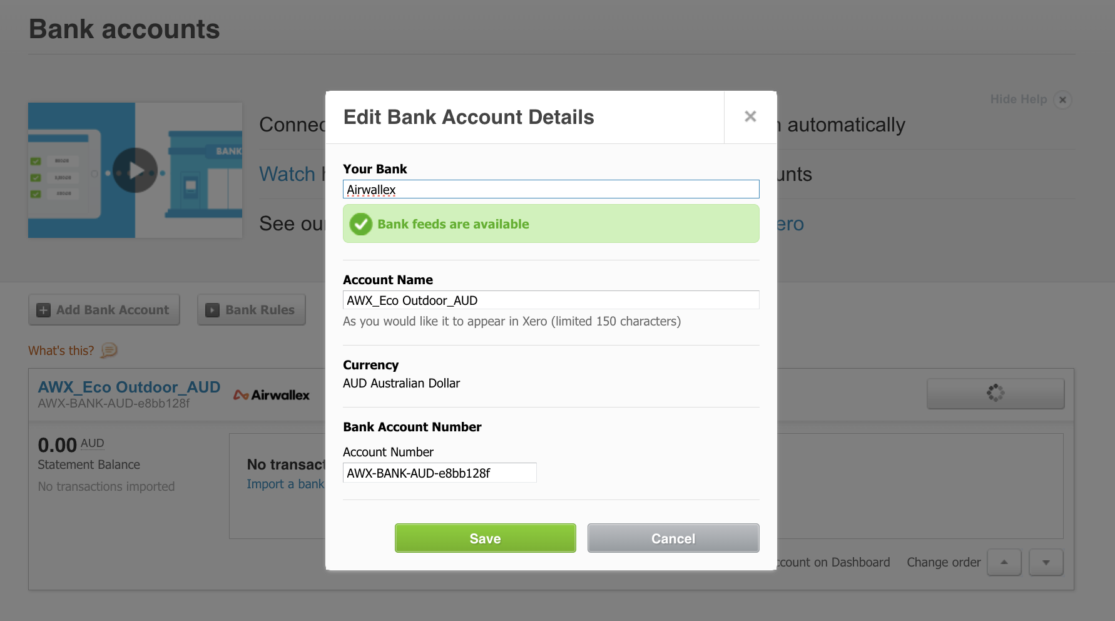Open Bank Rules
The height and width of the screenshot is (621, 1115).
(x=252, y=310)
